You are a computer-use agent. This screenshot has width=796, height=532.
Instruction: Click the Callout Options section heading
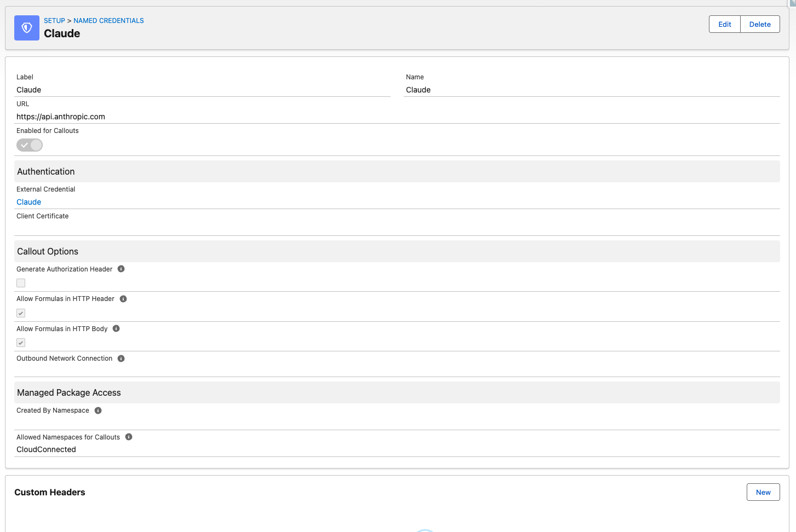[48, 251]
